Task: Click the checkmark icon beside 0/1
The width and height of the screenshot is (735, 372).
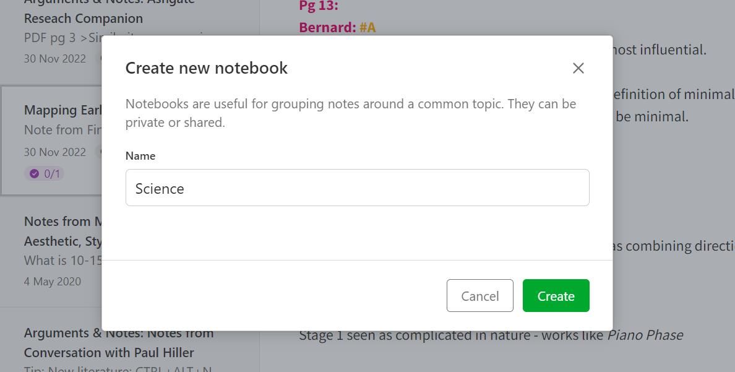Action: pyautogui.click(x=34, y=173)
